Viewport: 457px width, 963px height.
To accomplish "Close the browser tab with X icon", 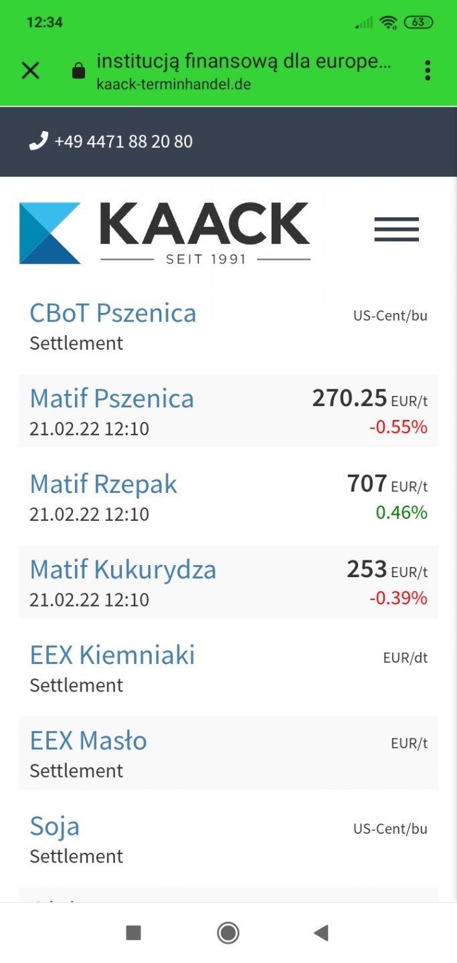I will tap(31, 70).
